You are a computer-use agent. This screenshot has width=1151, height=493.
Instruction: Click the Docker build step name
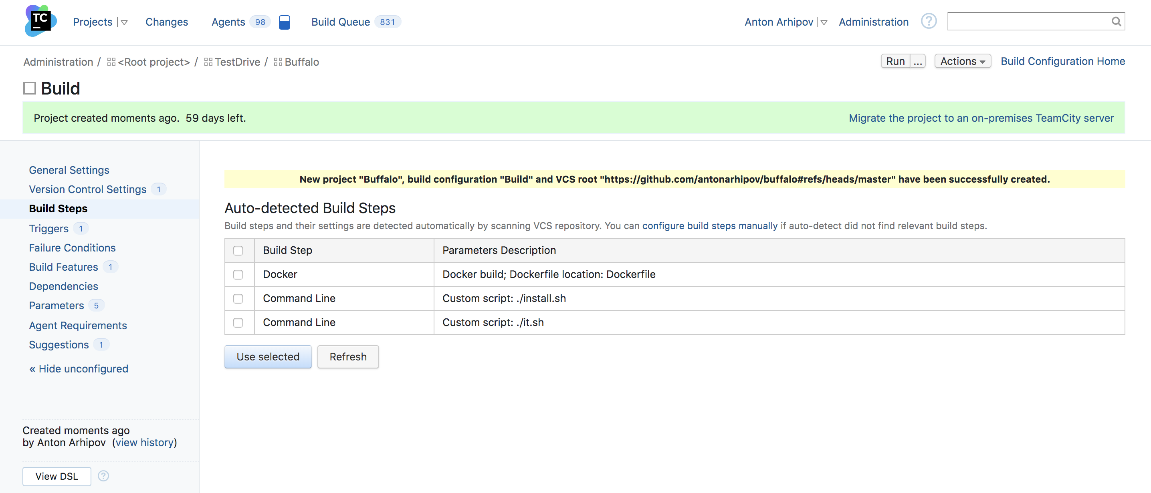tap(280, 274)
